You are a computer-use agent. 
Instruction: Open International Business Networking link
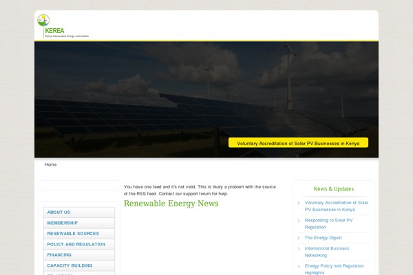(327, 252)
